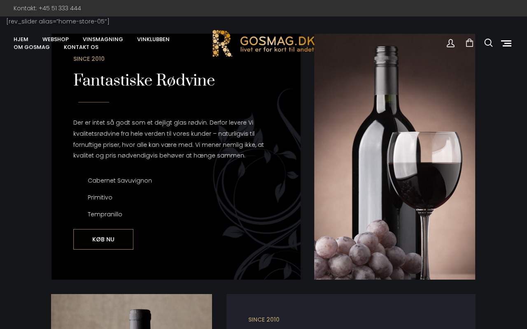This screenshot has width=527, height=329.
Task: Open the Kontakt Os menu item
Action: click(x=81, y=47)
